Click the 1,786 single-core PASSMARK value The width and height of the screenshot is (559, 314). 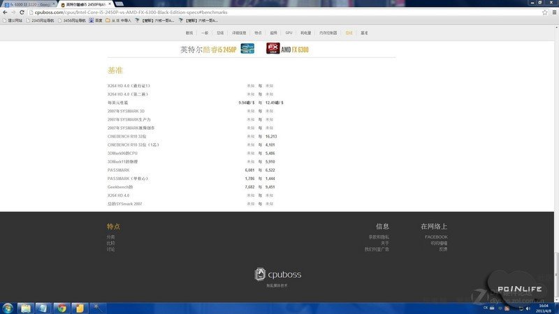coord(249,179)
